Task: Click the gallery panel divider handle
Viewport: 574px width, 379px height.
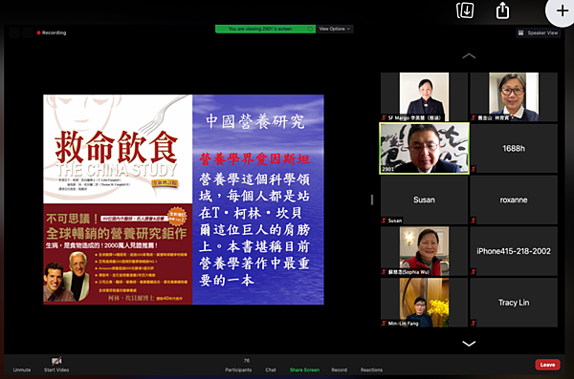Action: [372, 200]
